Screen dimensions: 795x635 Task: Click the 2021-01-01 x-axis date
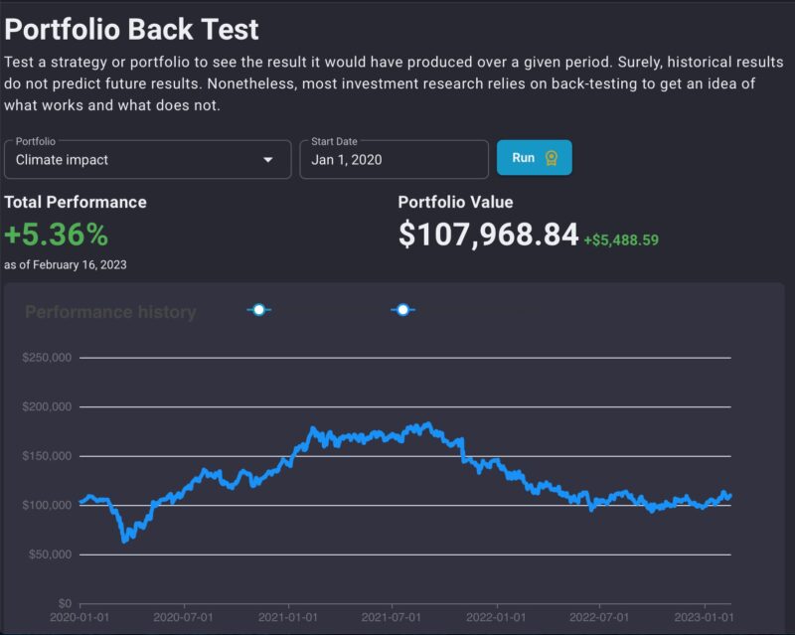pos(288,617)
